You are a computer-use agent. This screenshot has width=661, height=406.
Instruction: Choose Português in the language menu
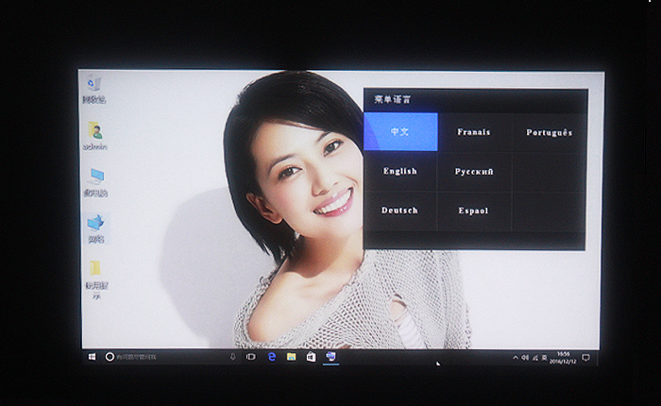pos(549,132)
